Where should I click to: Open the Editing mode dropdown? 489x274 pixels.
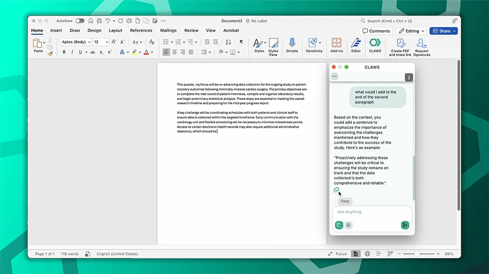[x=411, y=31]
